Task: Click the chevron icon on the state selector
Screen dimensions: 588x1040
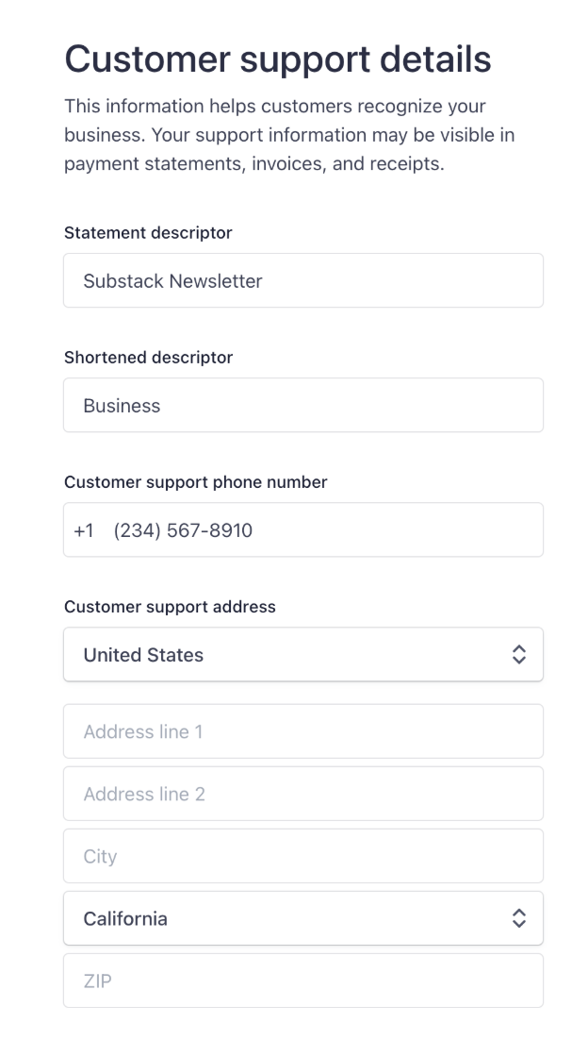Action: [x=521, y=918]
